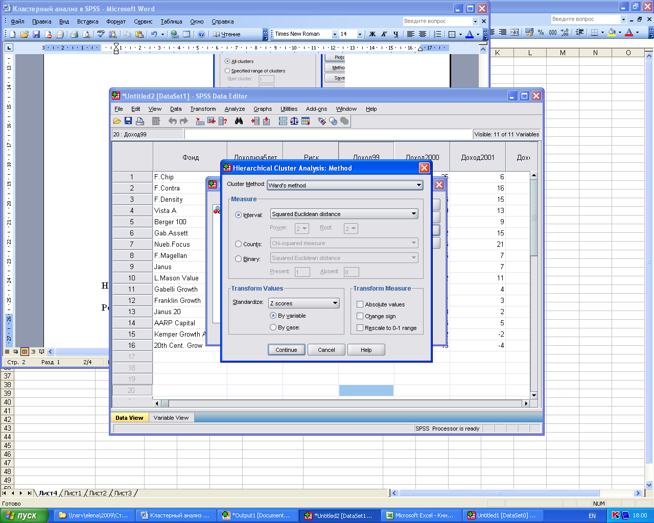Split file icon in SPSS toolbar
Image resolution: width=654 pixels, height=523 pixels.
pyautogui.click(x=283, y=121)
